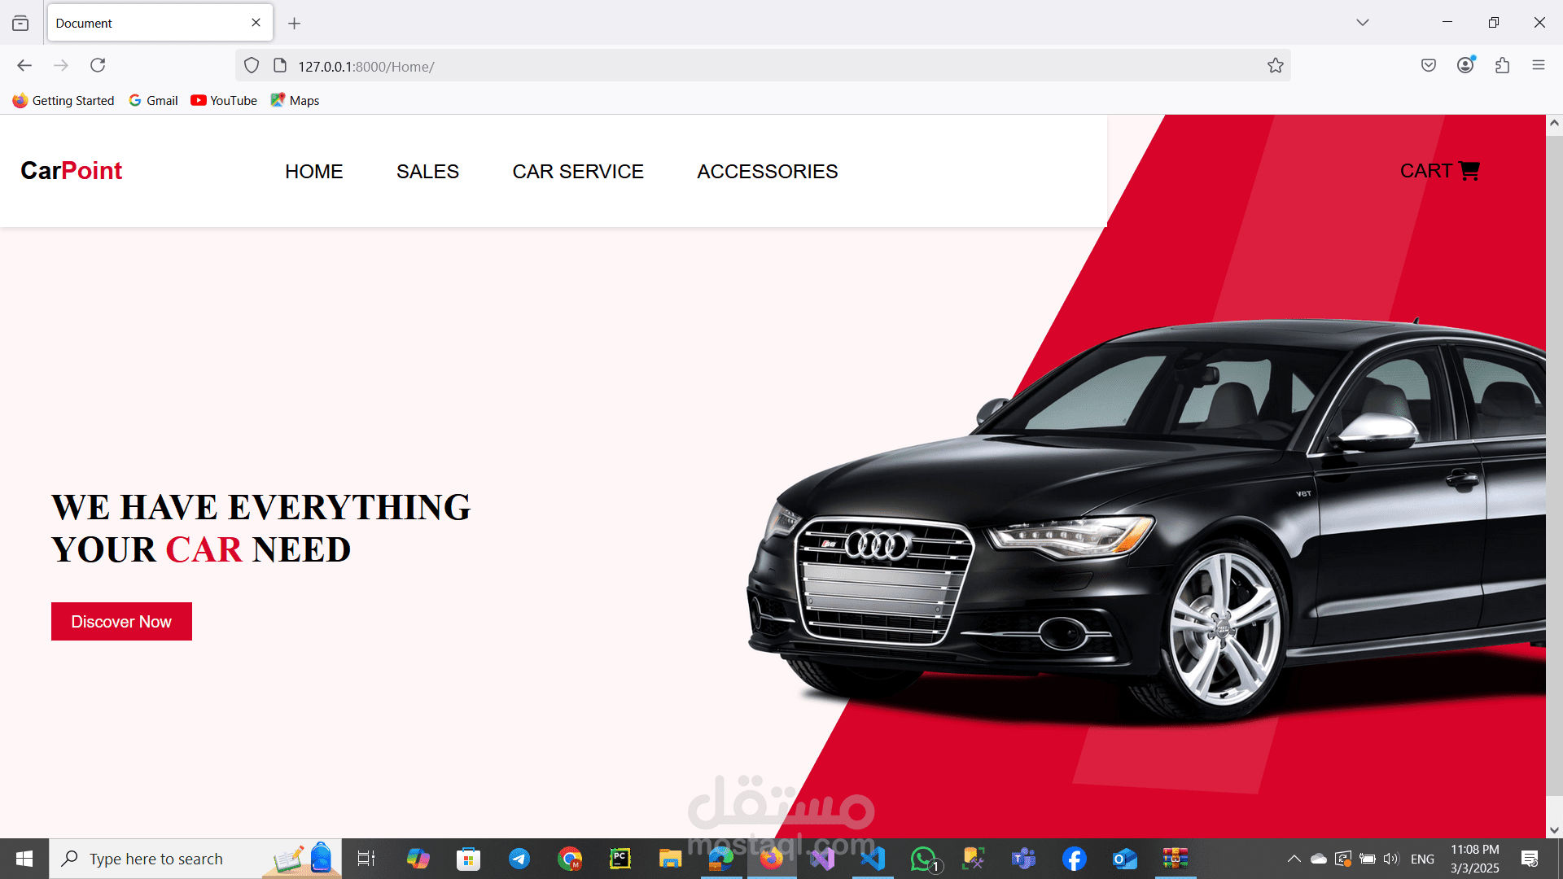Bookmark this page with star icon

coord(1275,66)
